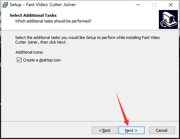The image size is (180, 139).
Task: Click the "Create a desktop icon" label text
Action: pyautogui.click(x=42, y=60)
